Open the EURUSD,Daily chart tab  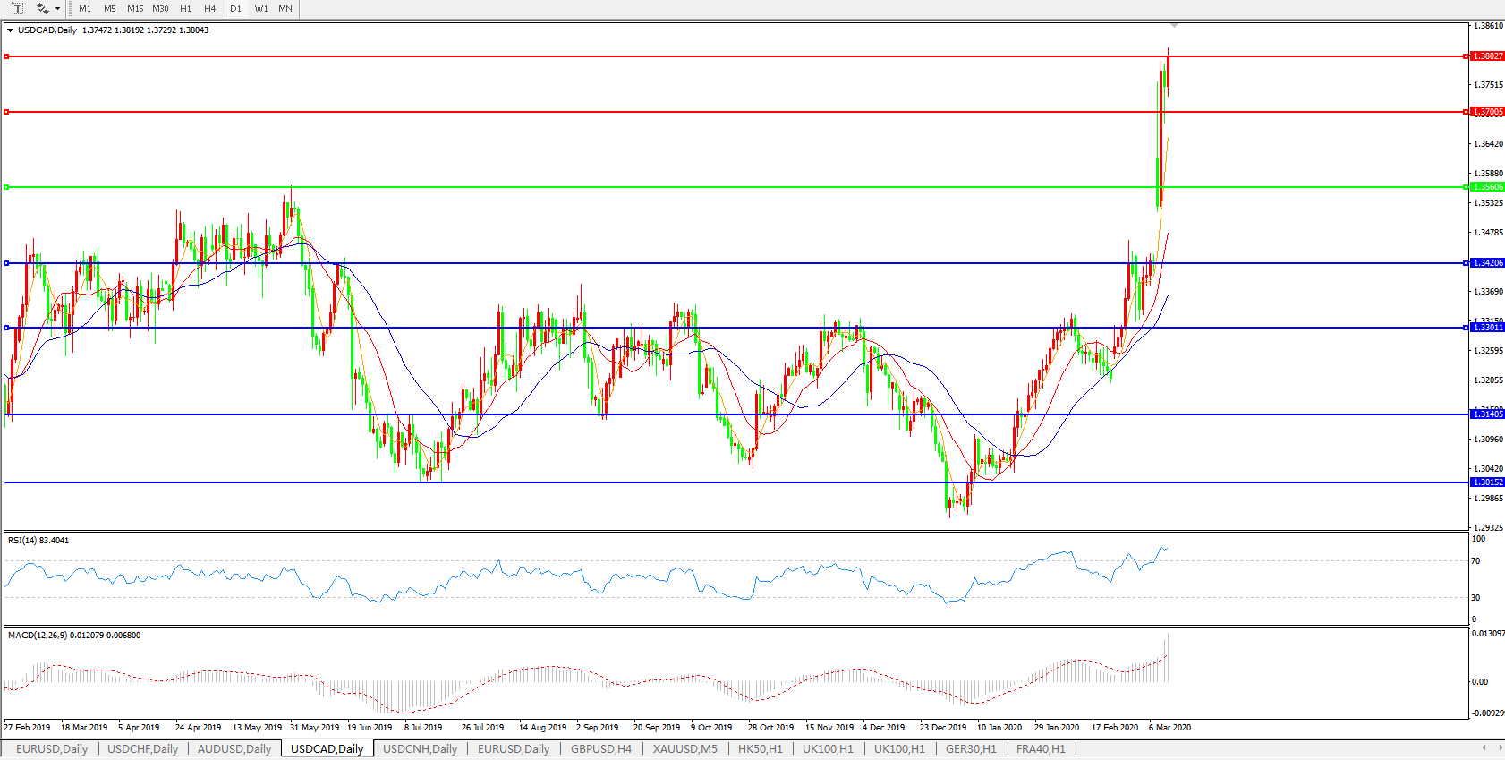pos(52,749)
